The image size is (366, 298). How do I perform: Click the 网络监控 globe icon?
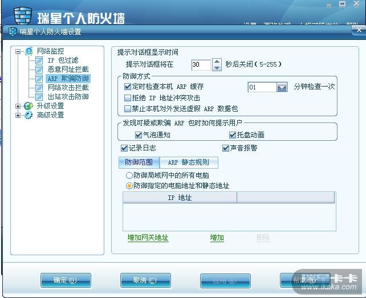click(x=29, y=51)
